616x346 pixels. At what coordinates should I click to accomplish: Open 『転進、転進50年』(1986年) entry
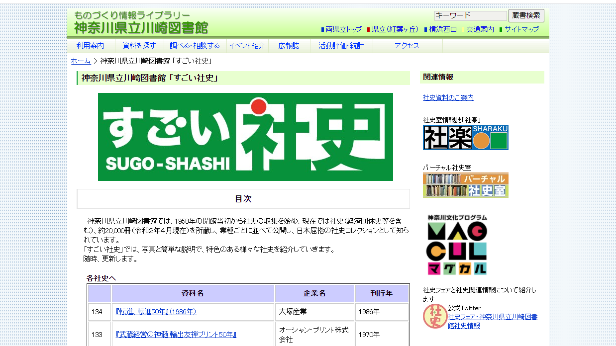pyautogui.click(x=156, y=312)
